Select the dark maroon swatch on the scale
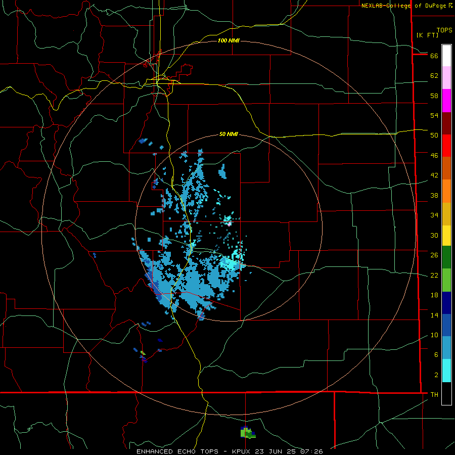Screen dimensions: 455x455 (446, 123)
